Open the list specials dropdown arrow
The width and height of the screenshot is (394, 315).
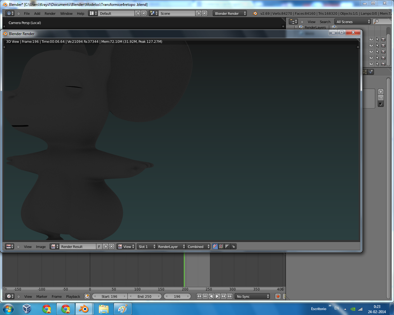click(x=381, y=104)
